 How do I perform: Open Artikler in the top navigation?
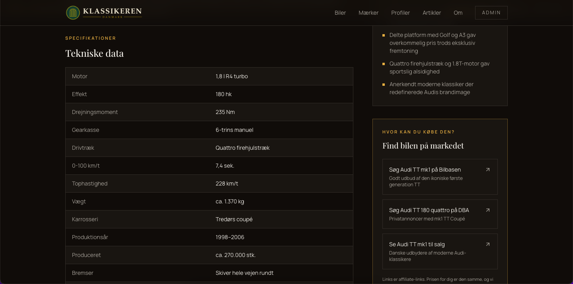click(432, 13)
